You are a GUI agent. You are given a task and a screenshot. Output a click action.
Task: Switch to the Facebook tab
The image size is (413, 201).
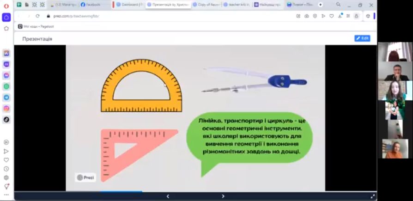click(95, 5)
